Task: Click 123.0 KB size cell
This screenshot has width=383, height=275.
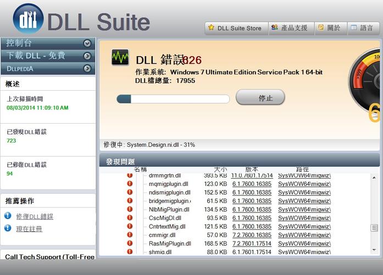Action: coord(216,184)
